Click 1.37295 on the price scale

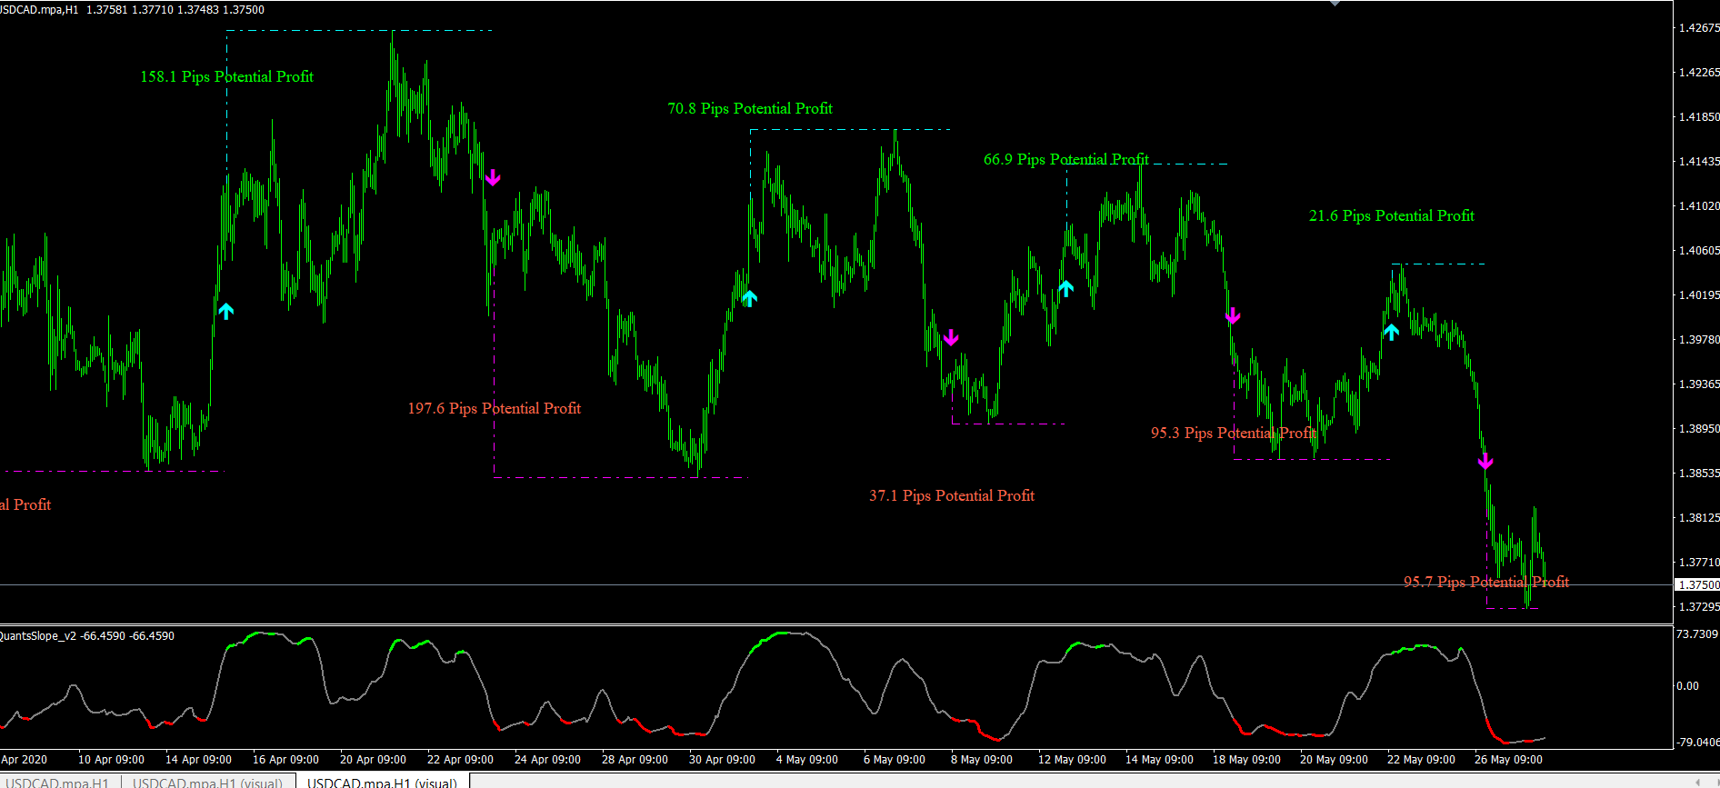coord(1698,606)
